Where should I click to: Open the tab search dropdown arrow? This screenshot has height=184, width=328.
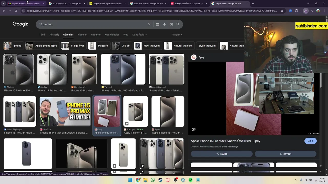point(3,4)
